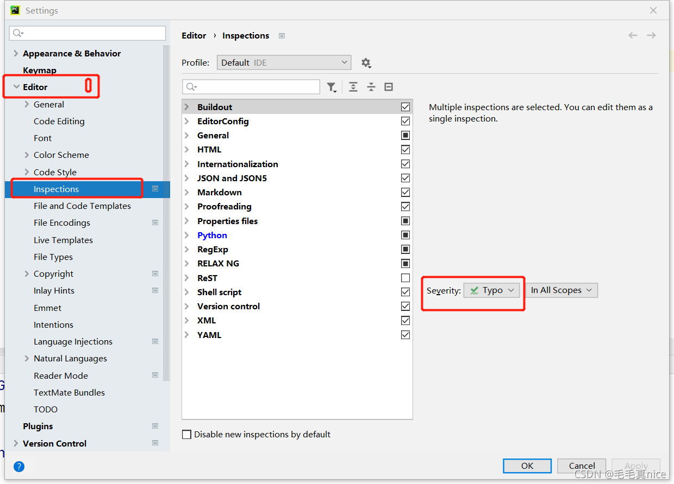Click the project-level marker icon beside Inspections heading

click(x=282, y=36)
